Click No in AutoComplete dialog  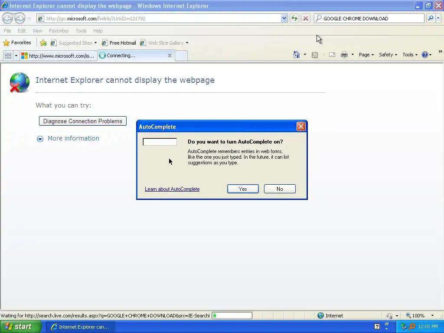tap(280, 189)
